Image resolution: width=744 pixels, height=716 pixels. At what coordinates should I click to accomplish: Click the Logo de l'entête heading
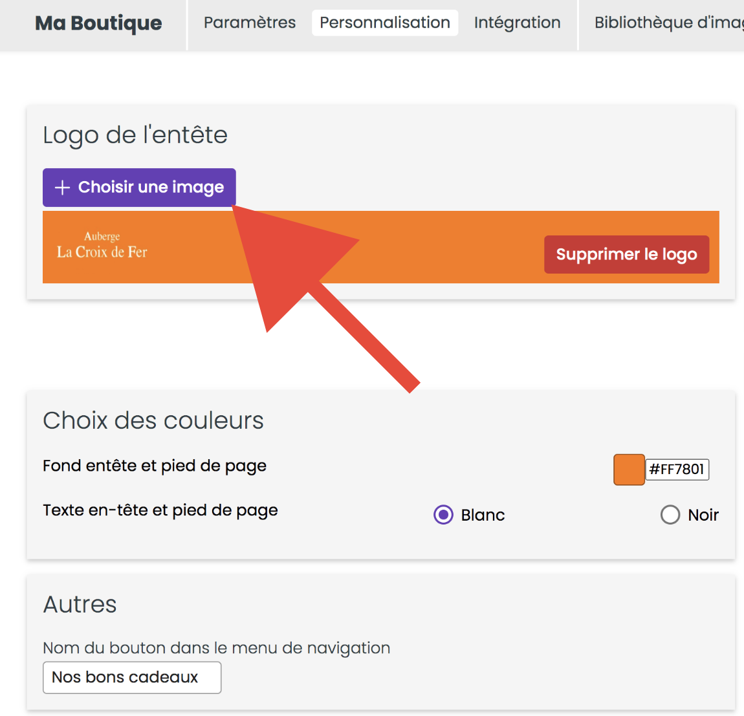(135, 135)
